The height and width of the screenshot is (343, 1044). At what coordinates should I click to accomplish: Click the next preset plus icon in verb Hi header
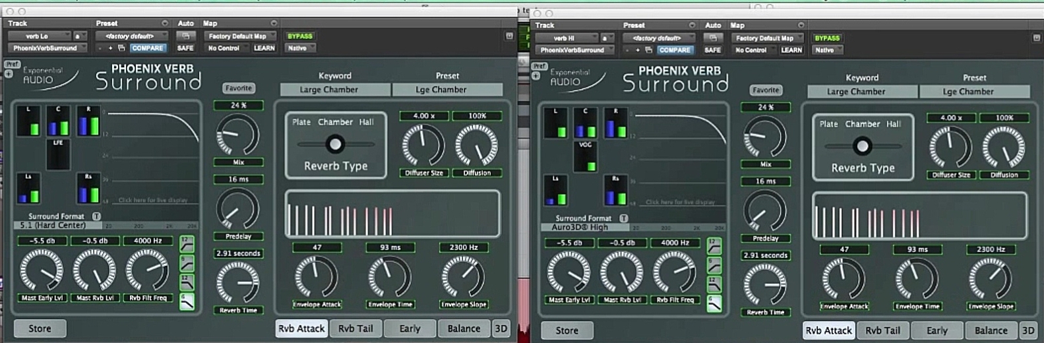pos(638,50)
